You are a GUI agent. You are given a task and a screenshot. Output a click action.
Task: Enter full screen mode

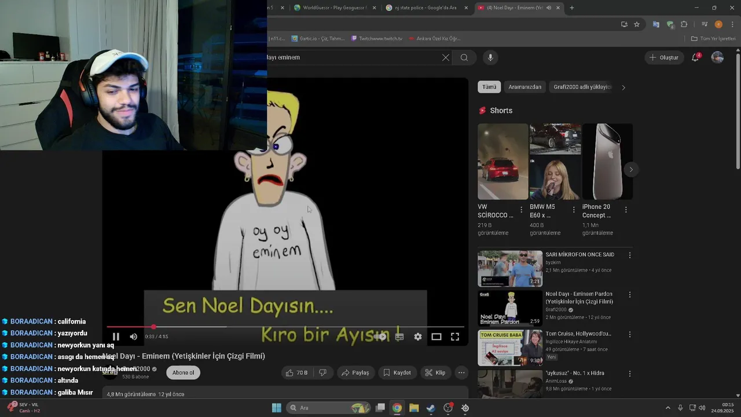[455, 336]
